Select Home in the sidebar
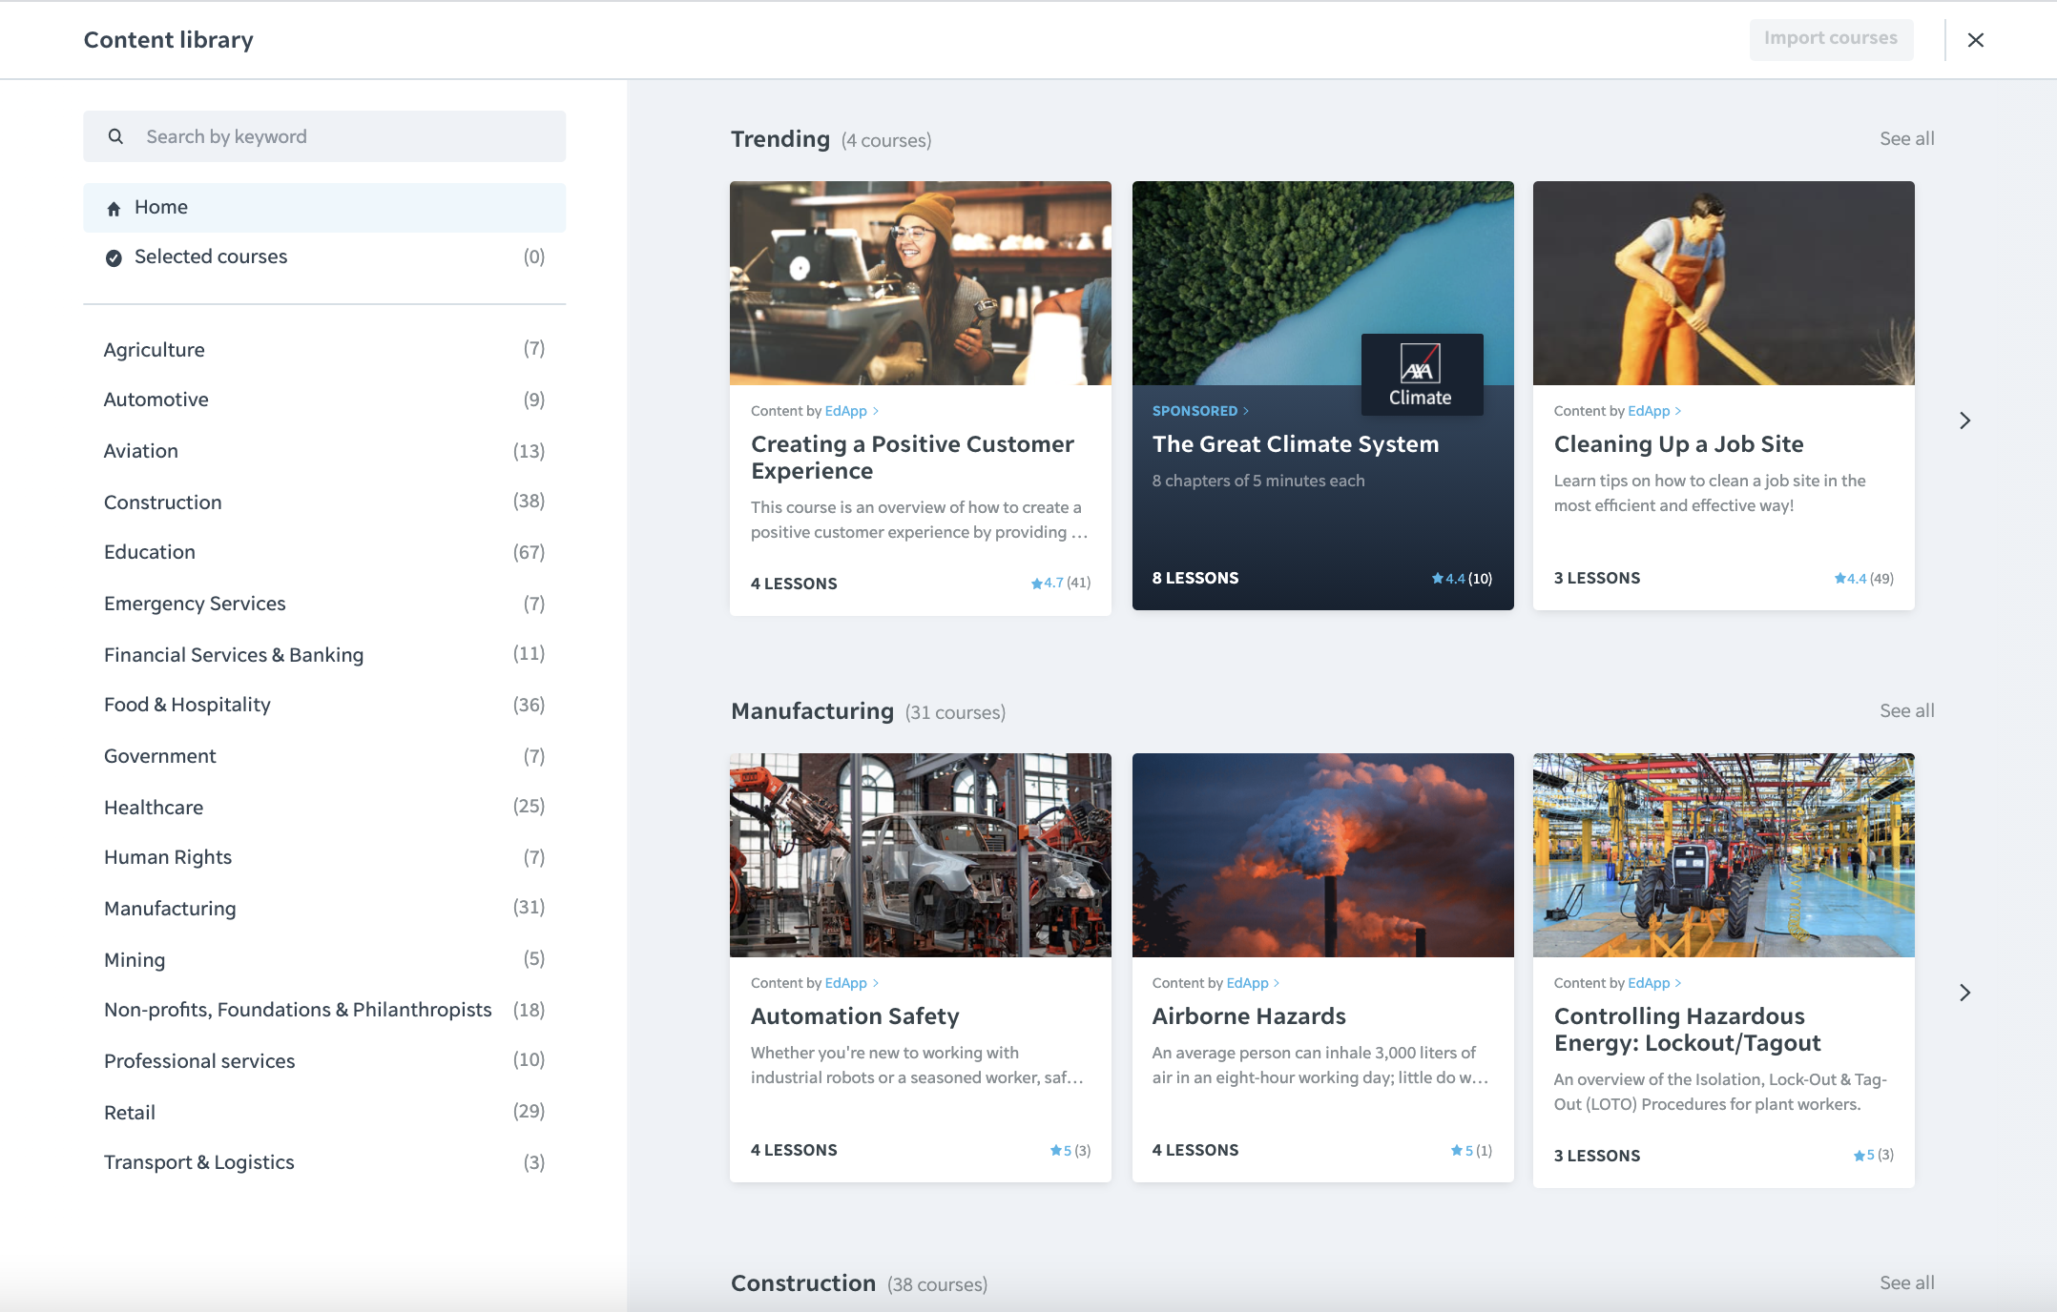 pyautogui.click(x=324, y=208)
